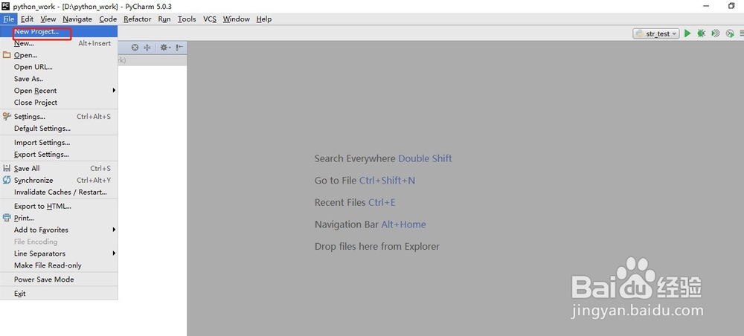Run str_test with coverage icon
Screen dimensions: 744x336
click(x=716, y=33)
